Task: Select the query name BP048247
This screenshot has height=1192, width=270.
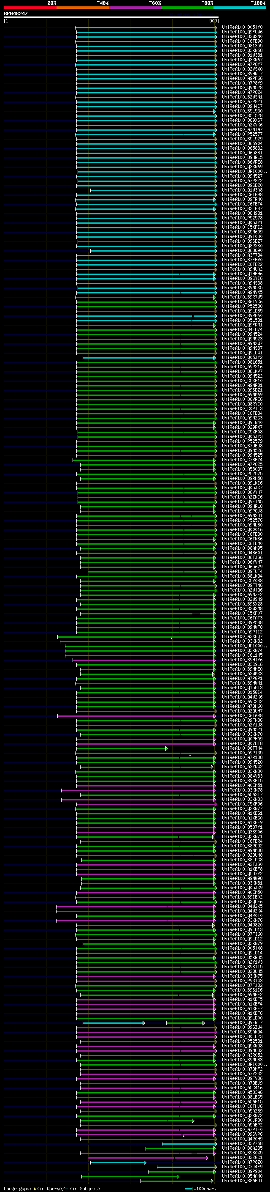Action: coord(16,14)
